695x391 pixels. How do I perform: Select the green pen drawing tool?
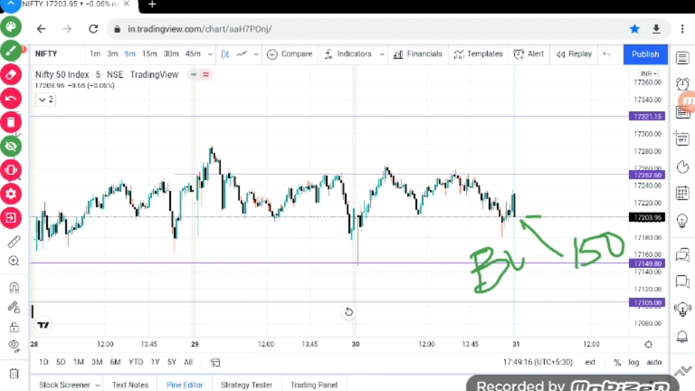[x=11, y=51]
